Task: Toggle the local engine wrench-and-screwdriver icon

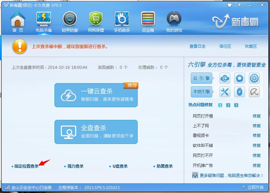Action: click(225, 91)
